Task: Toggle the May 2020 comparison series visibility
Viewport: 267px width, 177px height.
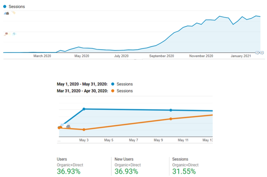Action: coord(125,84)
